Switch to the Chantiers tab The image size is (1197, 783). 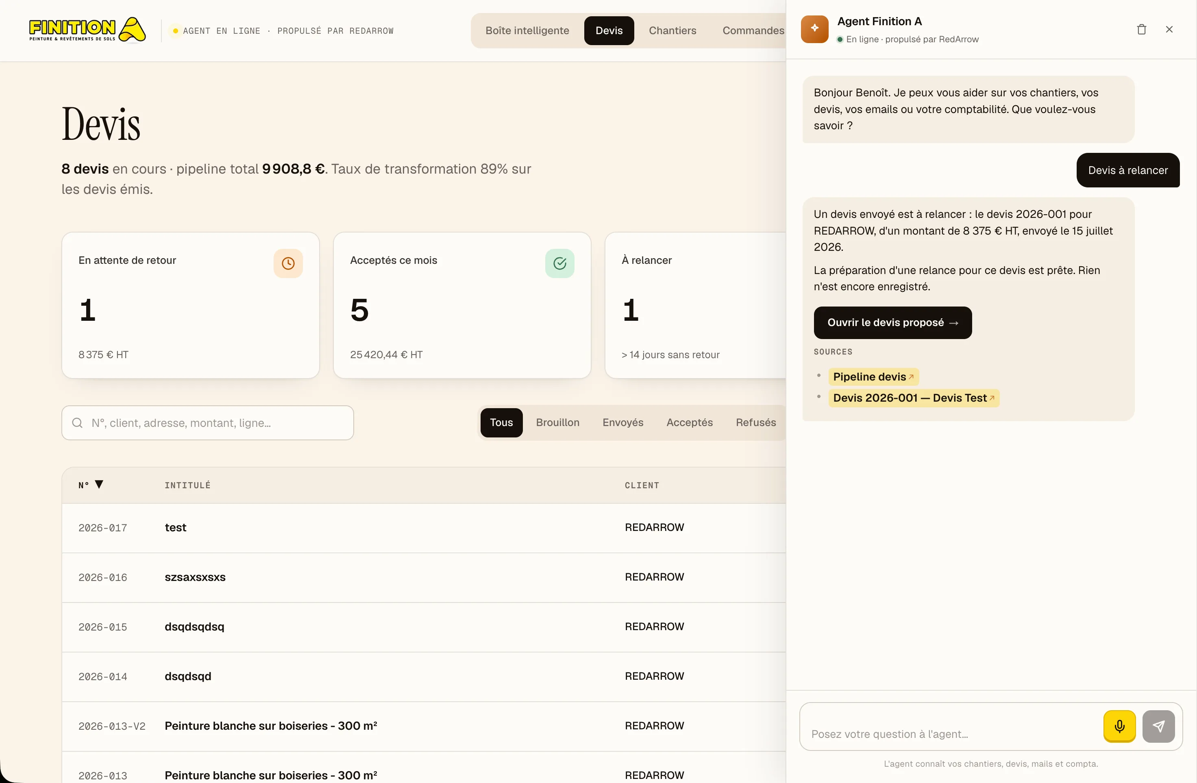pos(672,30)
